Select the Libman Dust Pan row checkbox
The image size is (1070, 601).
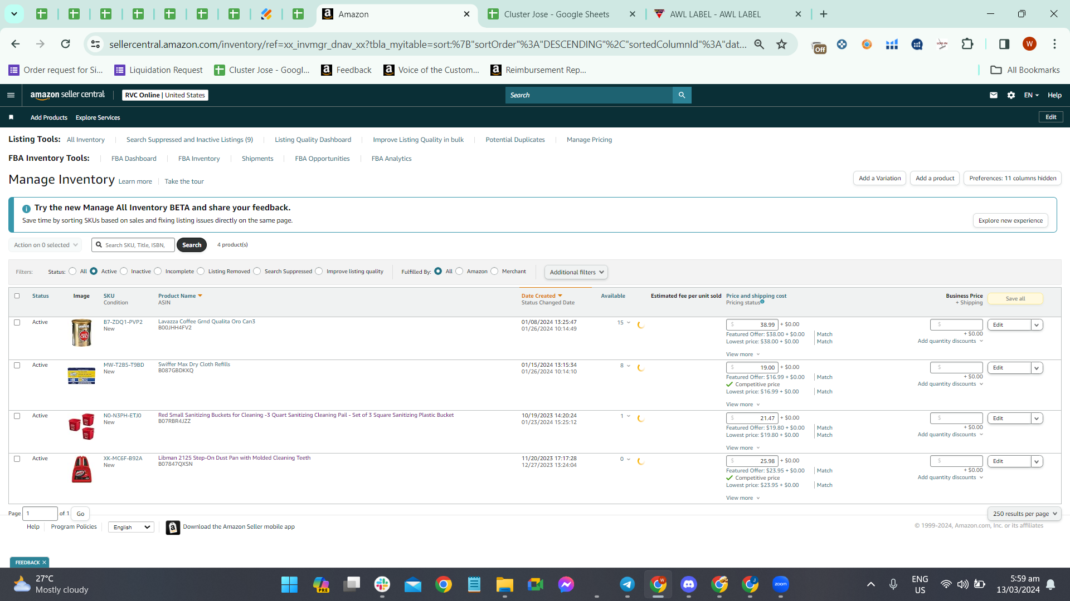[17, 459]
